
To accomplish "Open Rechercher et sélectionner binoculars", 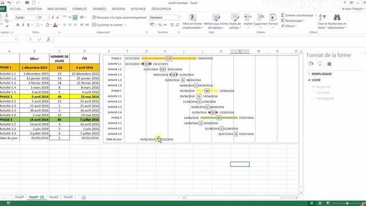I will tap(337, 22).
